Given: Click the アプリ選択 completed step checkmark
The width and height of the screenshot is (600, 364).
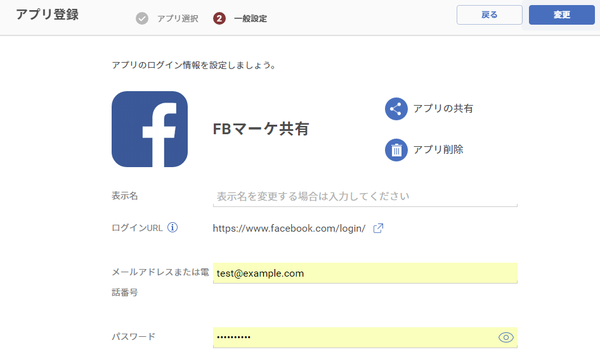Looking at the screenshot, I should click(142, 18).
